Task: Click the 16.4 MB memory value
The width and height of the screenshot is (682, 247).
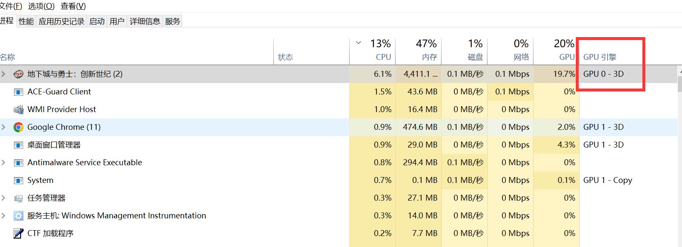Action: [x=422, y=110]
